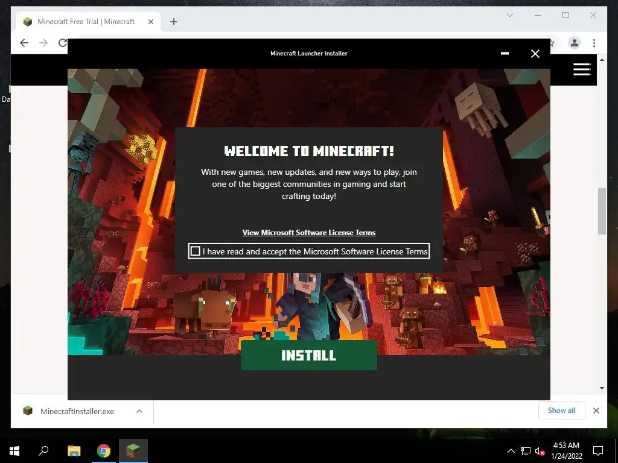Show hidden system tray icons
This screenshot has height=463, width=618.
(511, 451)
